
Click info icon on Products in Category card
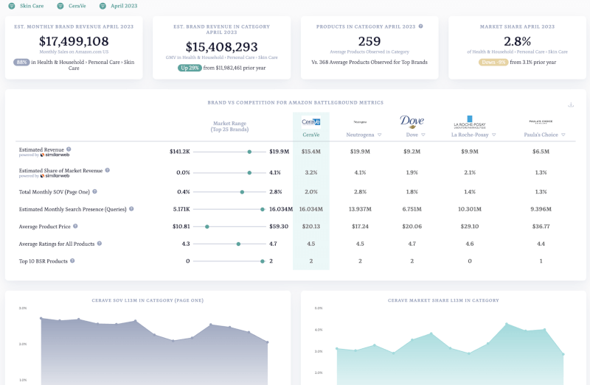(420, 26)
